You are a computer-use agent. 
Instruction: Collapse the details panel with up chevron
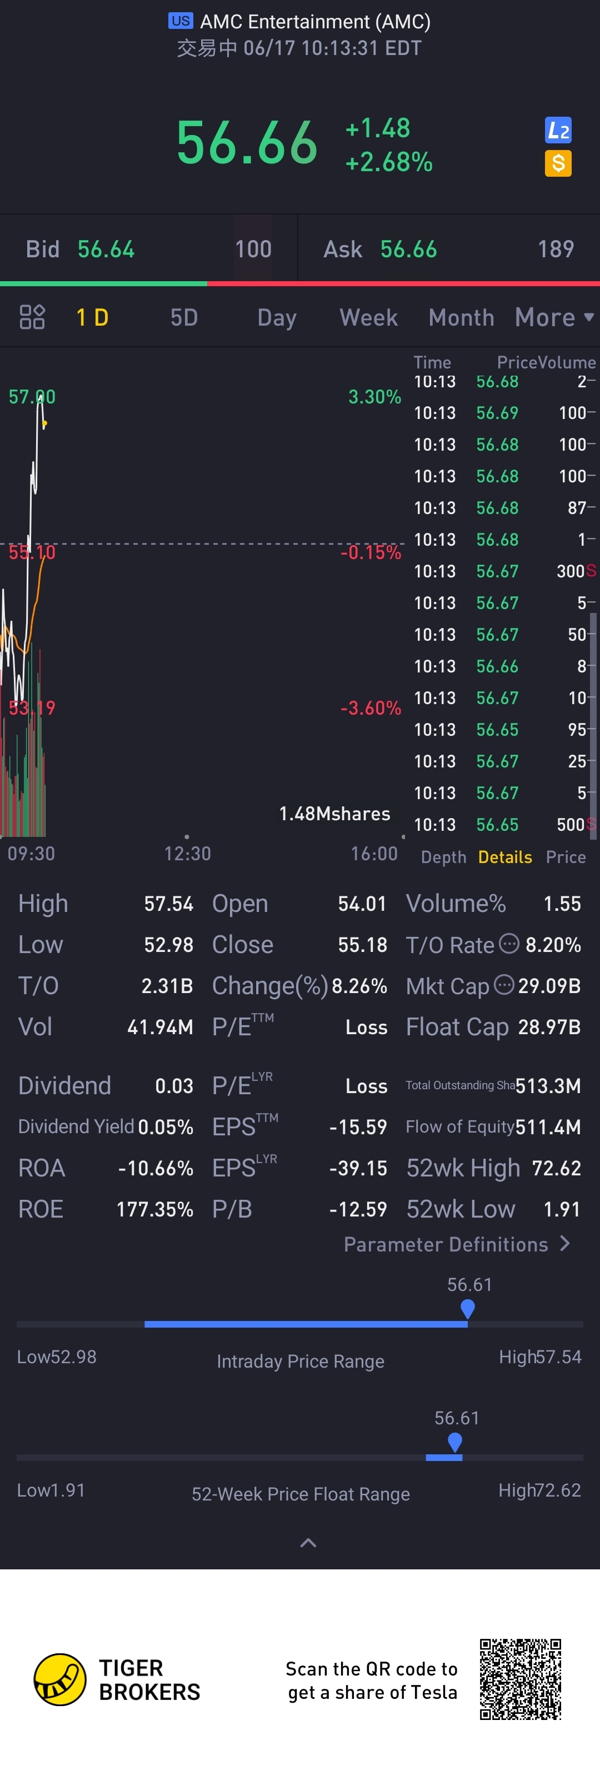[308, 1543]
